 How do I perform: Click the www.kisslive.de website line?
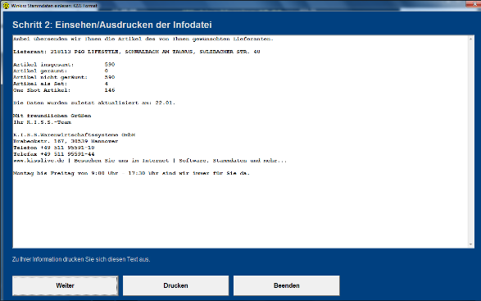pyautogui.click(x=150, y=161)
